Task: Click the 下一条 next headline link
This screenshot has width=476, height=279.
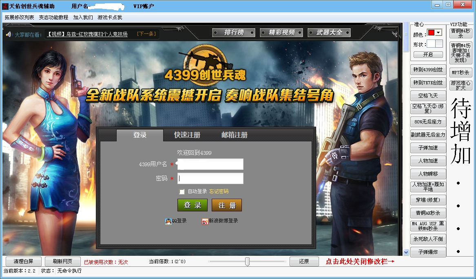Action: point(146,34)
